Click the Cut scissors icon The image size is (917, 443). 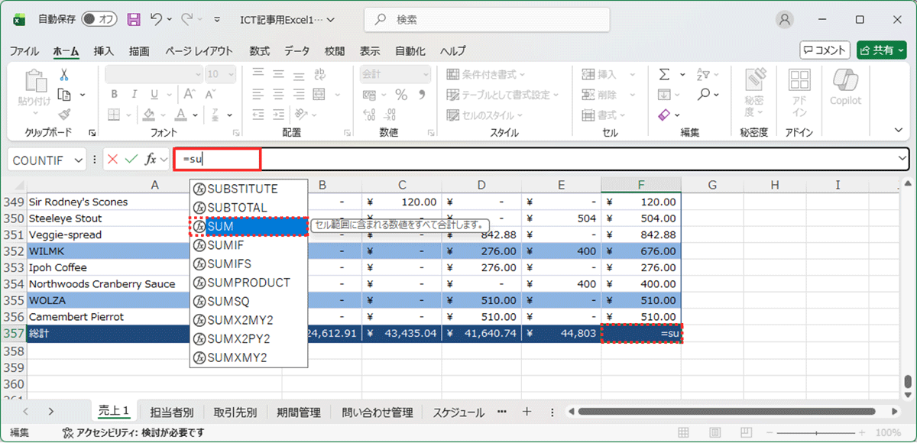[x=64, y=75]
